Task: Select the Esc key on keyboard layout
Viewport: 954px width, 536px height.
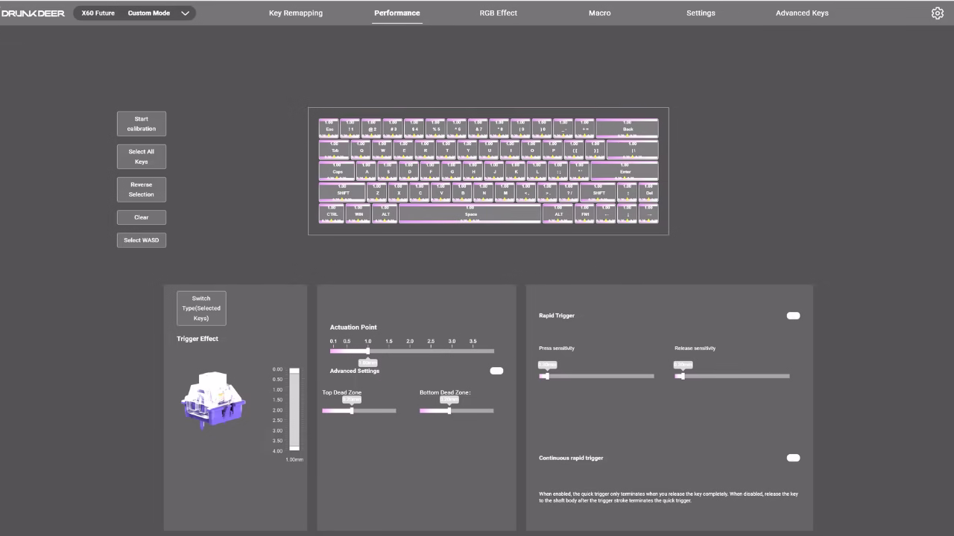Action: tap(329, 128)
